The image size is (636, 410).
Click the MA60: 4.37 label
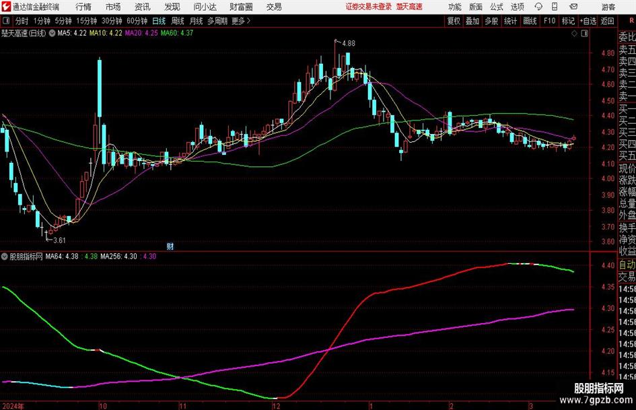pos(177,33)
